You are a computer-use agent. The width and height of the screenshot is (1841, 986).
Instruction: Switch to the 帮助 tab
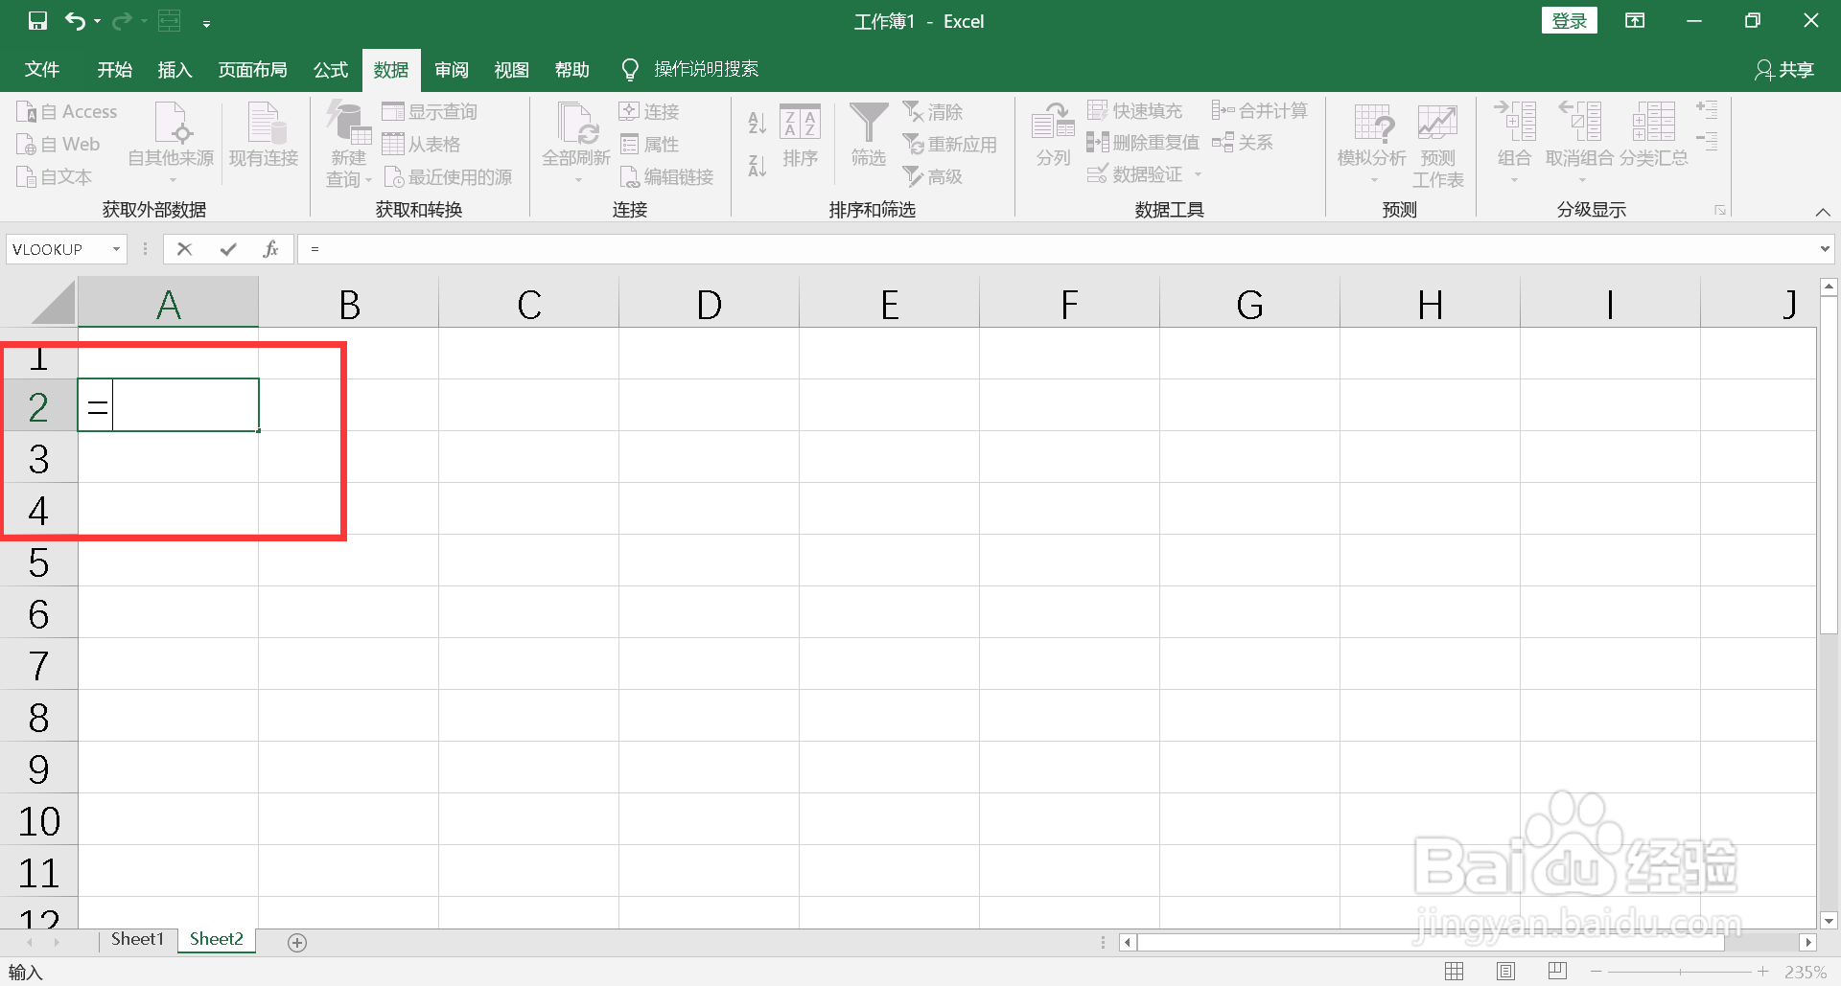click(x=572, y=69)
